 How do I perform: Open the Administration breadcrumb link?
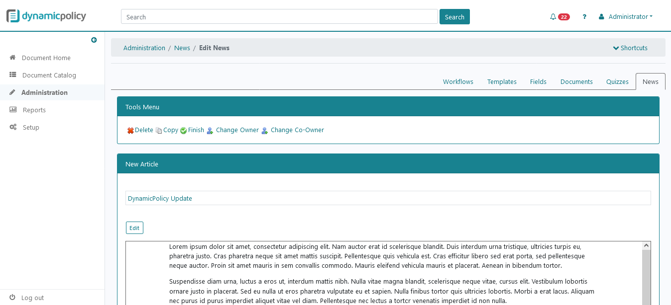click(144, 48)
